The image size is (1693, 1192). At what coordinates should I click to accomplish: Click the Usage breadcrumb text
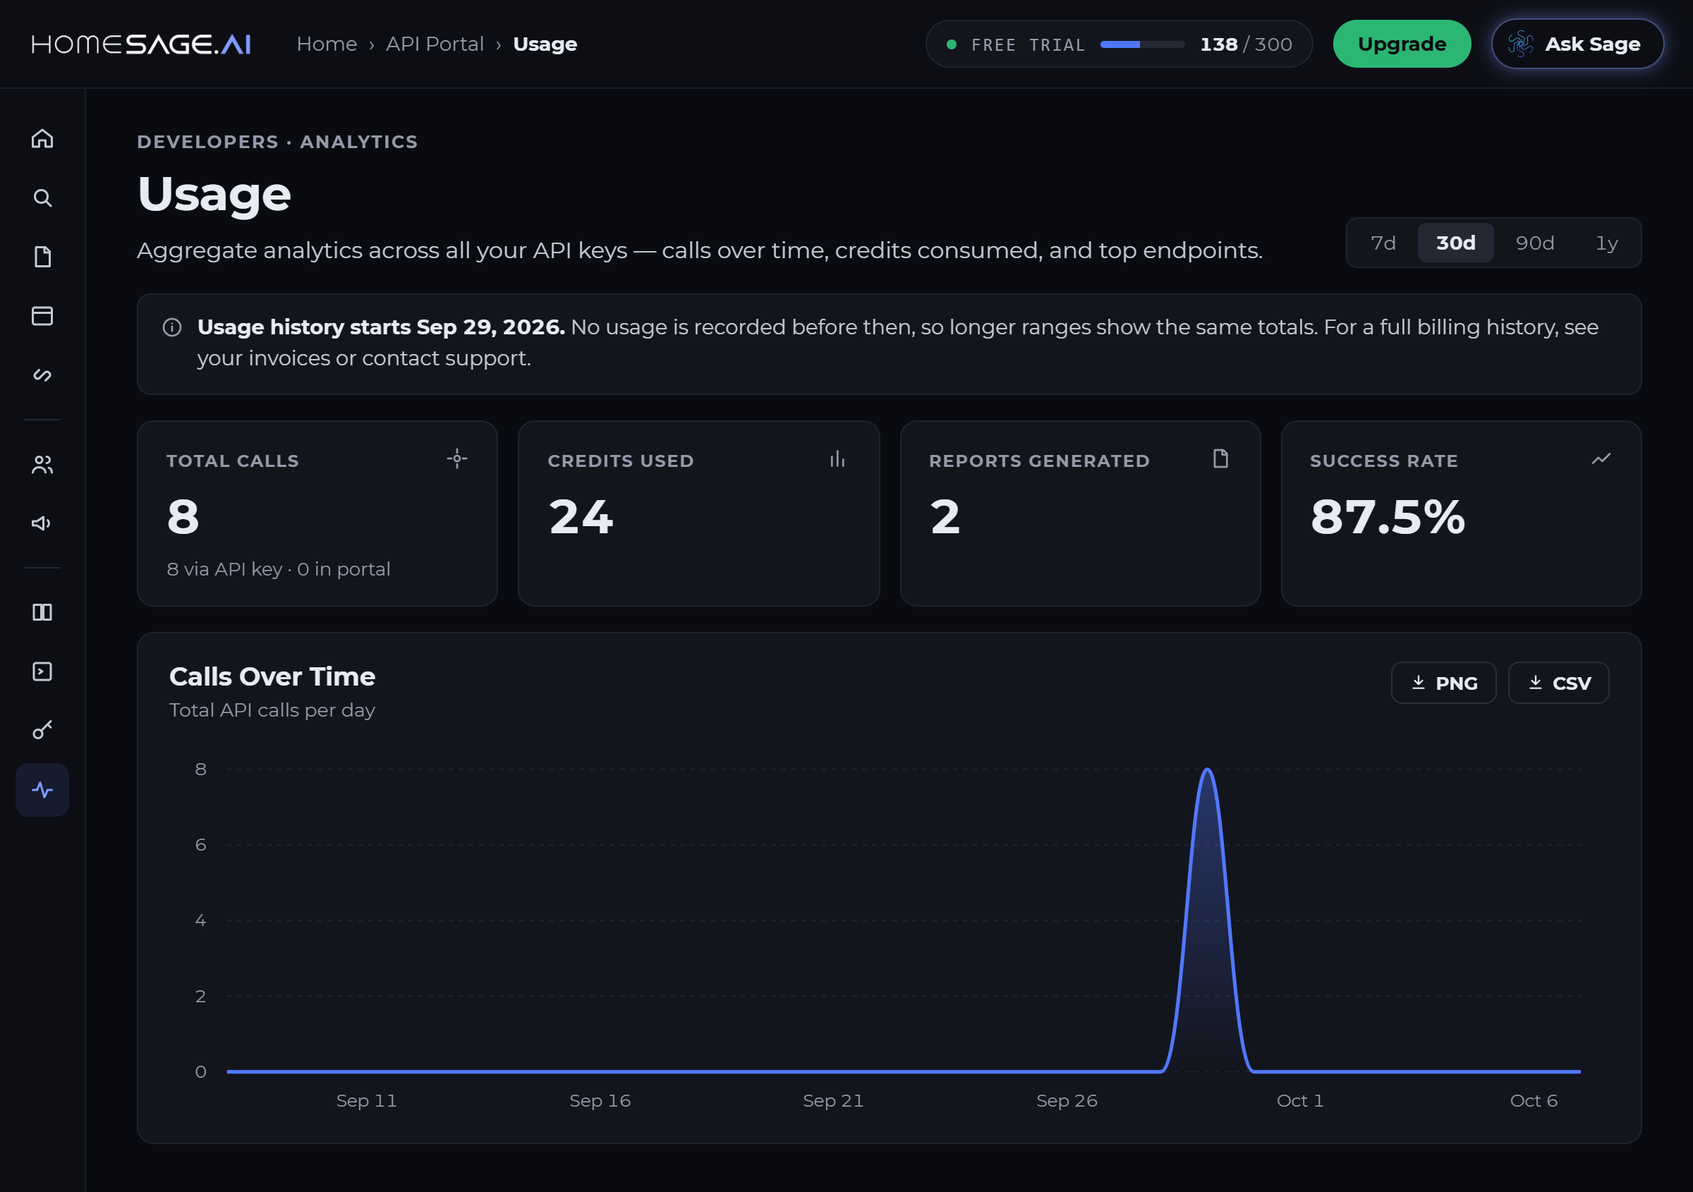click(x=545, y=44)
